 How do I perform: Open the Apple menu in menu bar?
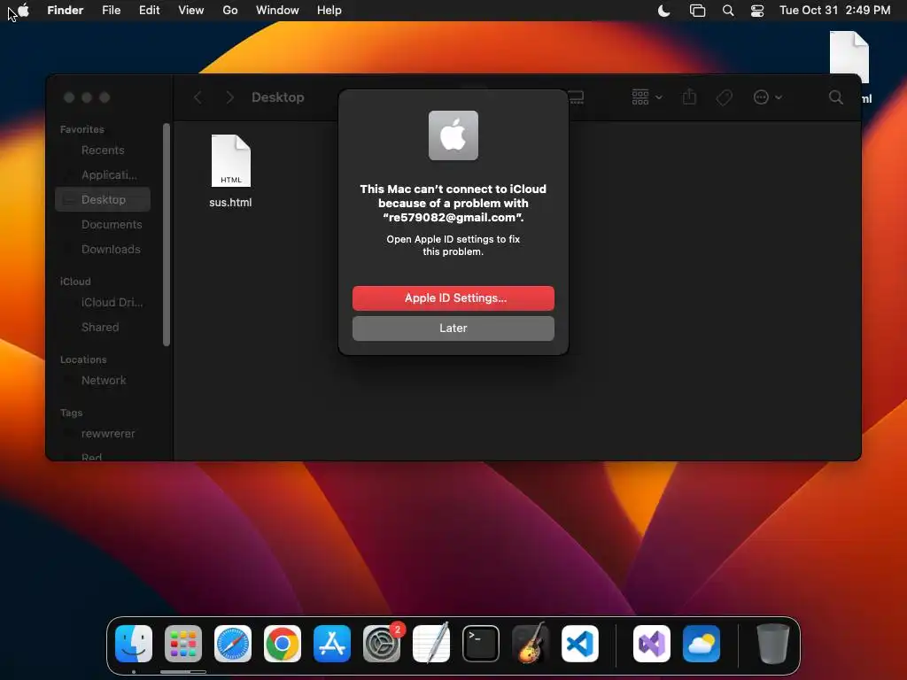pos(23,11)
